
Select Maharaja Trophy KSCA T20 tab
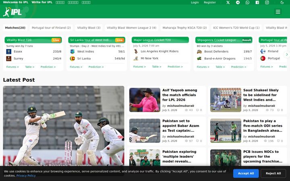(184, 28)
